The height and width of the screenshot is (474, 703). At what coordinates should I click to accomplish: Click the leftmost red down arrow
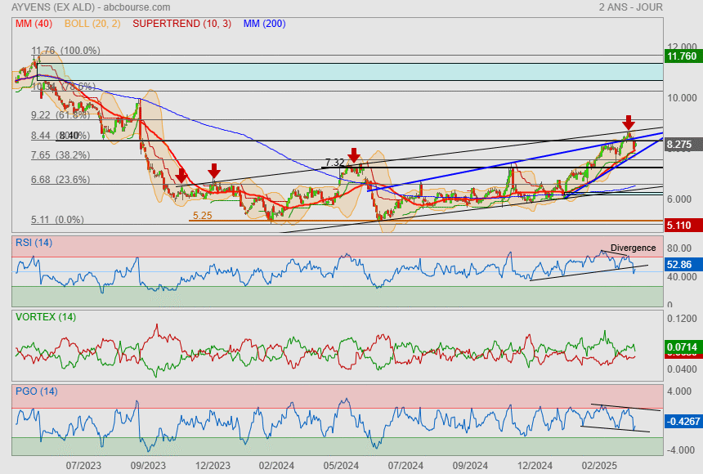181,175
